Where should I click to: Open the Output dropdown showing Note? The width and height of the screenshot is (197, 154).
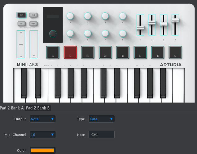coord(42,119)
